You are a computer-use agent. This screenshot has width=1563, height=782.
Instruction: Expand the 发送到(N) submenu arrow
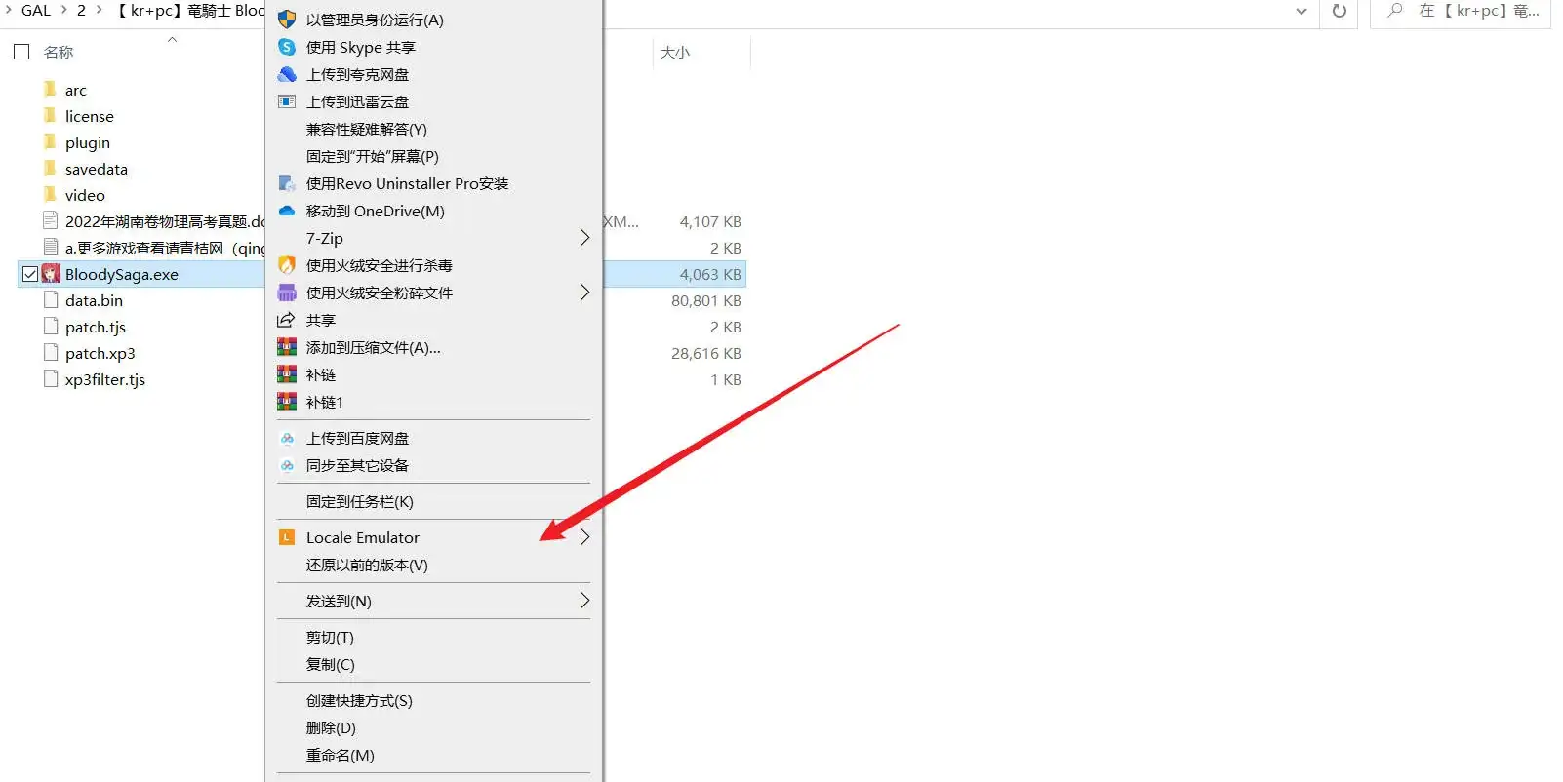[584, 601]
